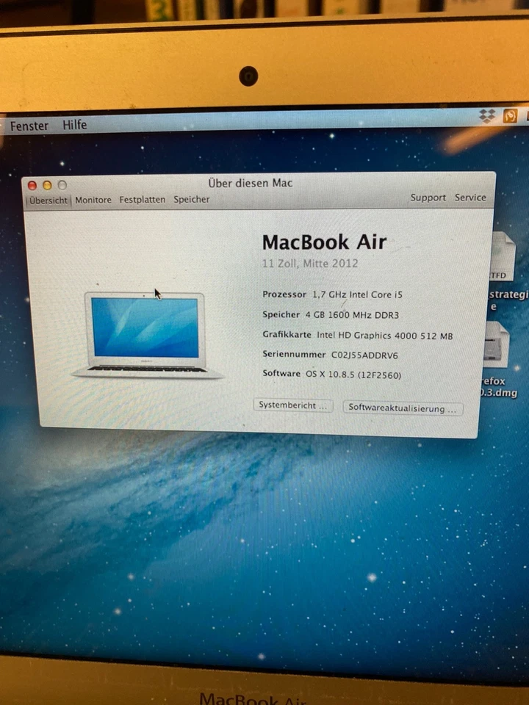Click the serial number C02J55ADDRV6
529x705 pixels.
365,355
